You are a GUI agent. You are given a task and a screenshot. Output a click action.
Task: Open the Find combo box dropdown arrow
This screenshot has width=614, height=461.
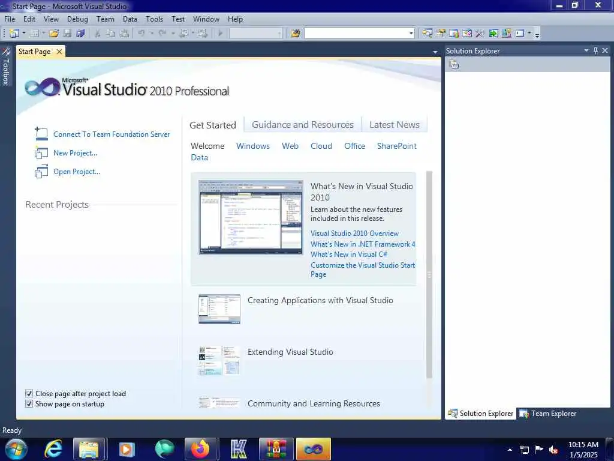pyautogui.click(x=411, y=34)
